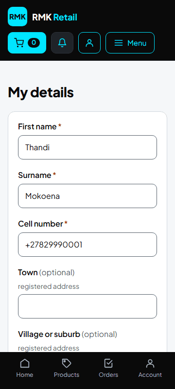Focus the Cell number input field
Viewport: 175px width, 389px height.
tap(87, 245)
